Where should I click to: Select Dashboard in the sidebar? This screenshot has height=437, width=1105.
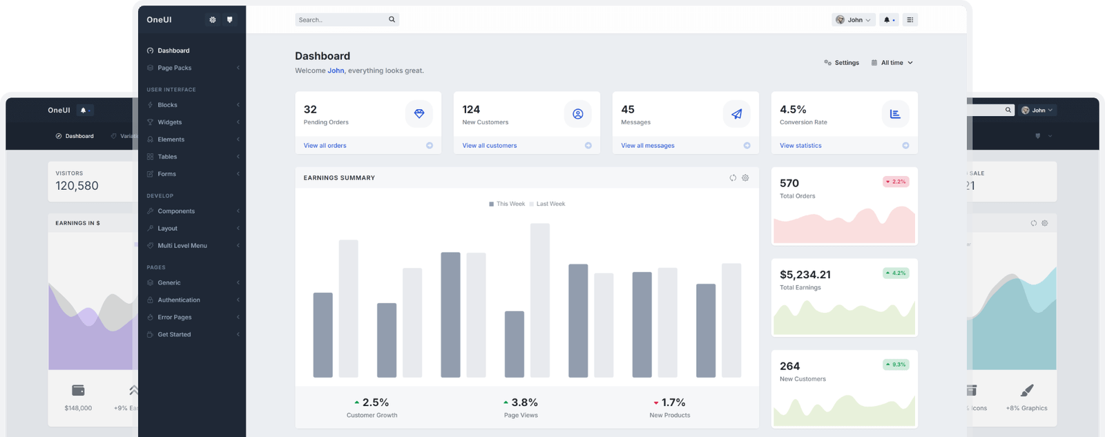coord(173,50)
